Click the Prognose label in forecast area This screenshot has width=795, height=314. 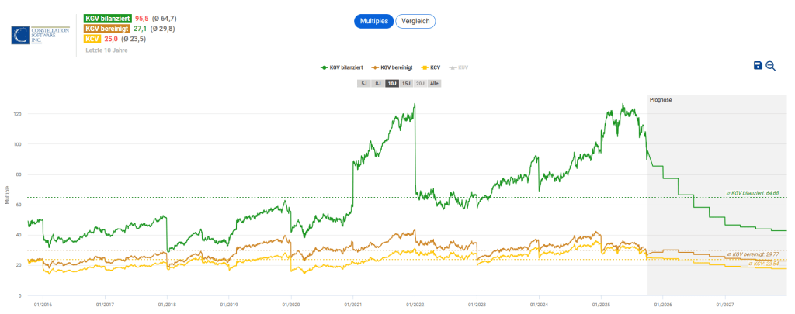(660, 100)
